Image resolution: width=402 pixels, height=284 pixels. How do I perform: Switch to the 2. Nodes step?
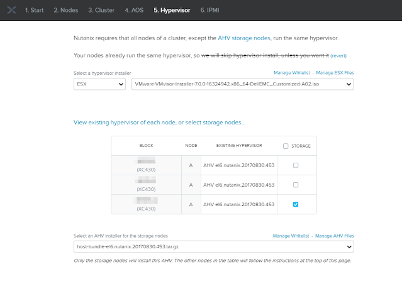(x=67, y=10)
